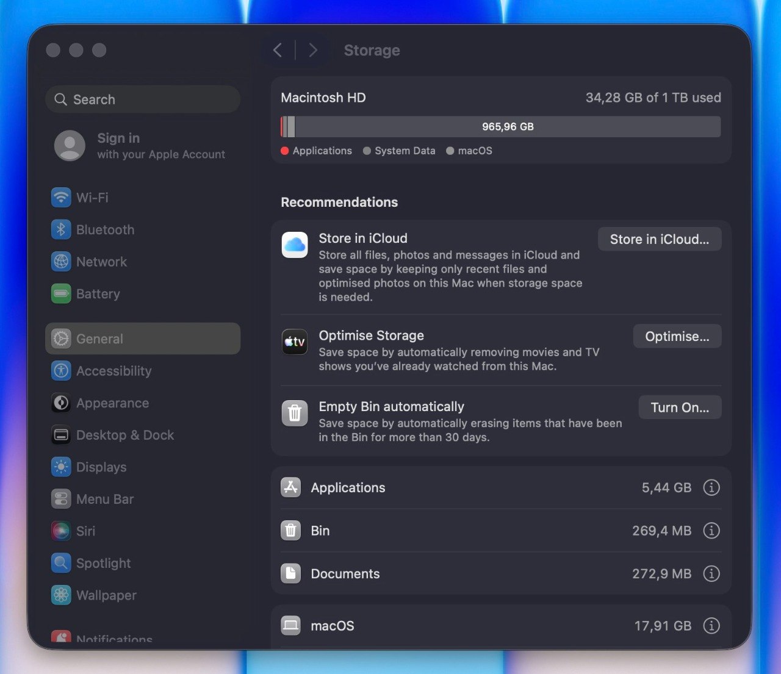This screenshot has height=674, width=781.
Task: Click the Displays sun icon
Action: pyautogui.click(x=61, y=467)
